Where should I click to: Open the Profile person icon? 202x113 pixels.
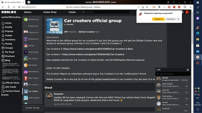click(3, 27)
